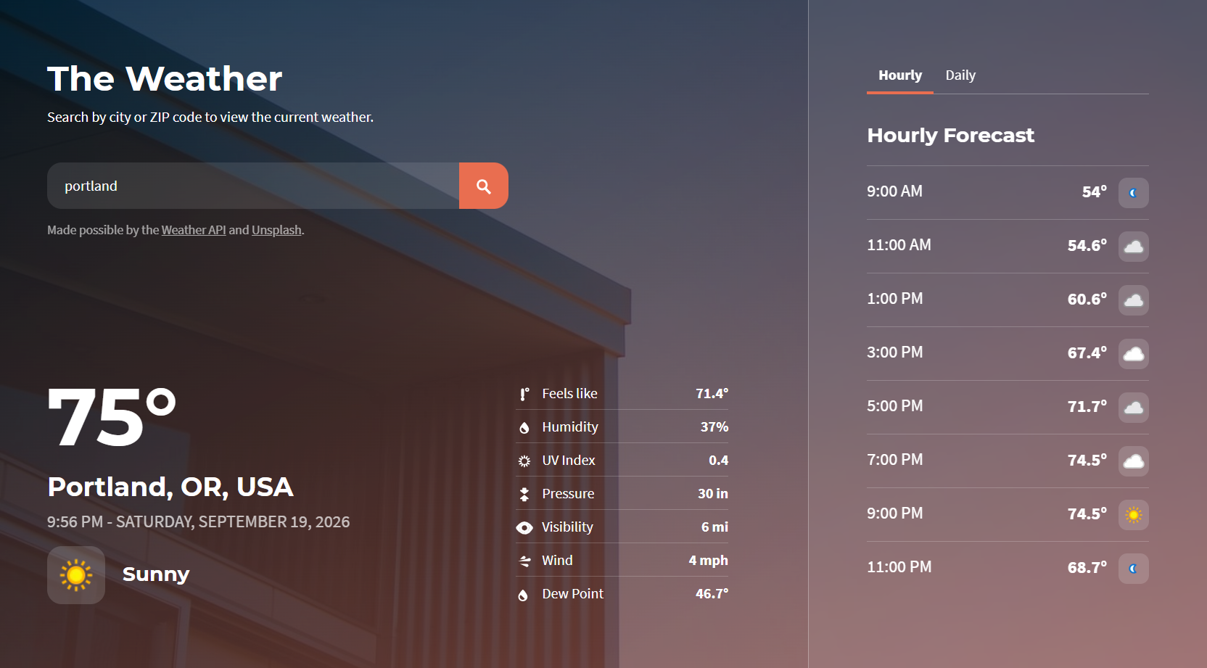Click the 7:00 PM forecast row
The width and height of the screenshot is (1207, 668).
pyautogui.click(x=1008, y=461)
